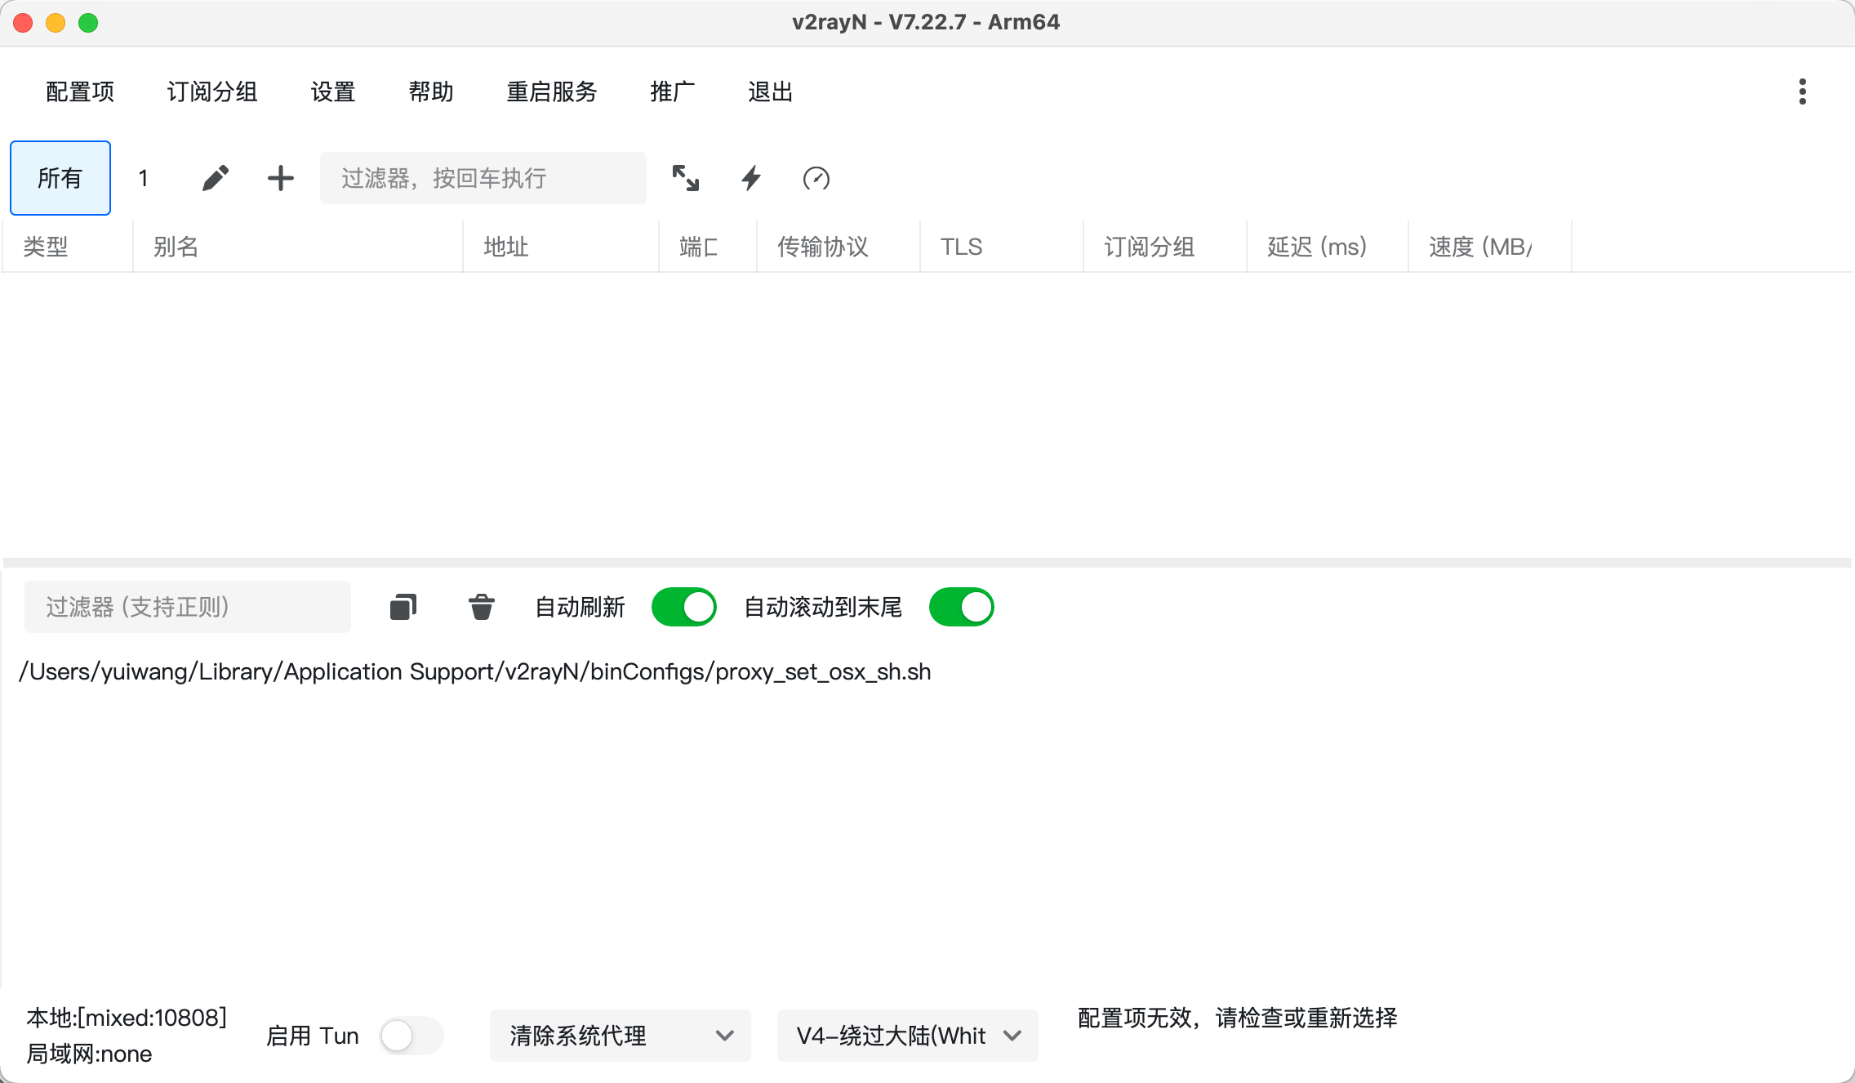This screenshot has height=1083, width=1855.
Task: Copy log contents with the copy icon
Action: point(403,607)
